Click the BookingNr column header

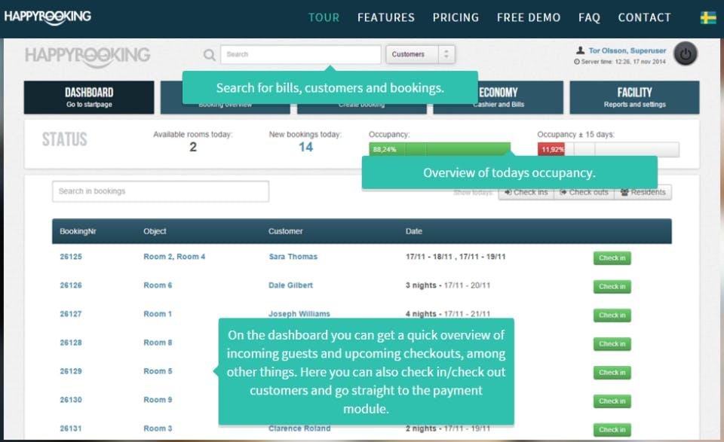78,231
